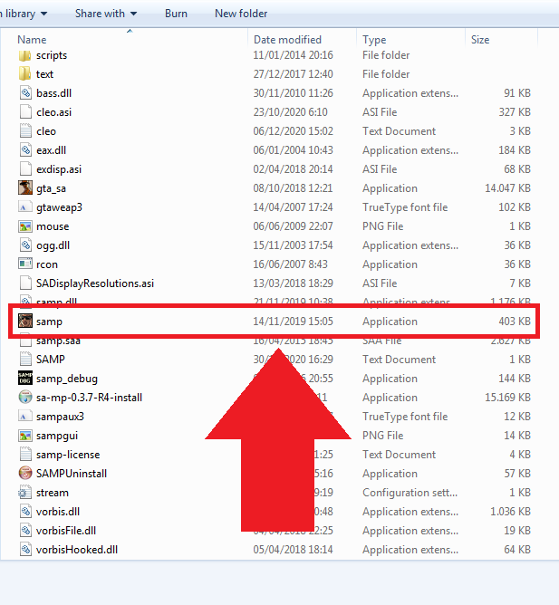Select the file name gtaweap3

pos(59,207)
